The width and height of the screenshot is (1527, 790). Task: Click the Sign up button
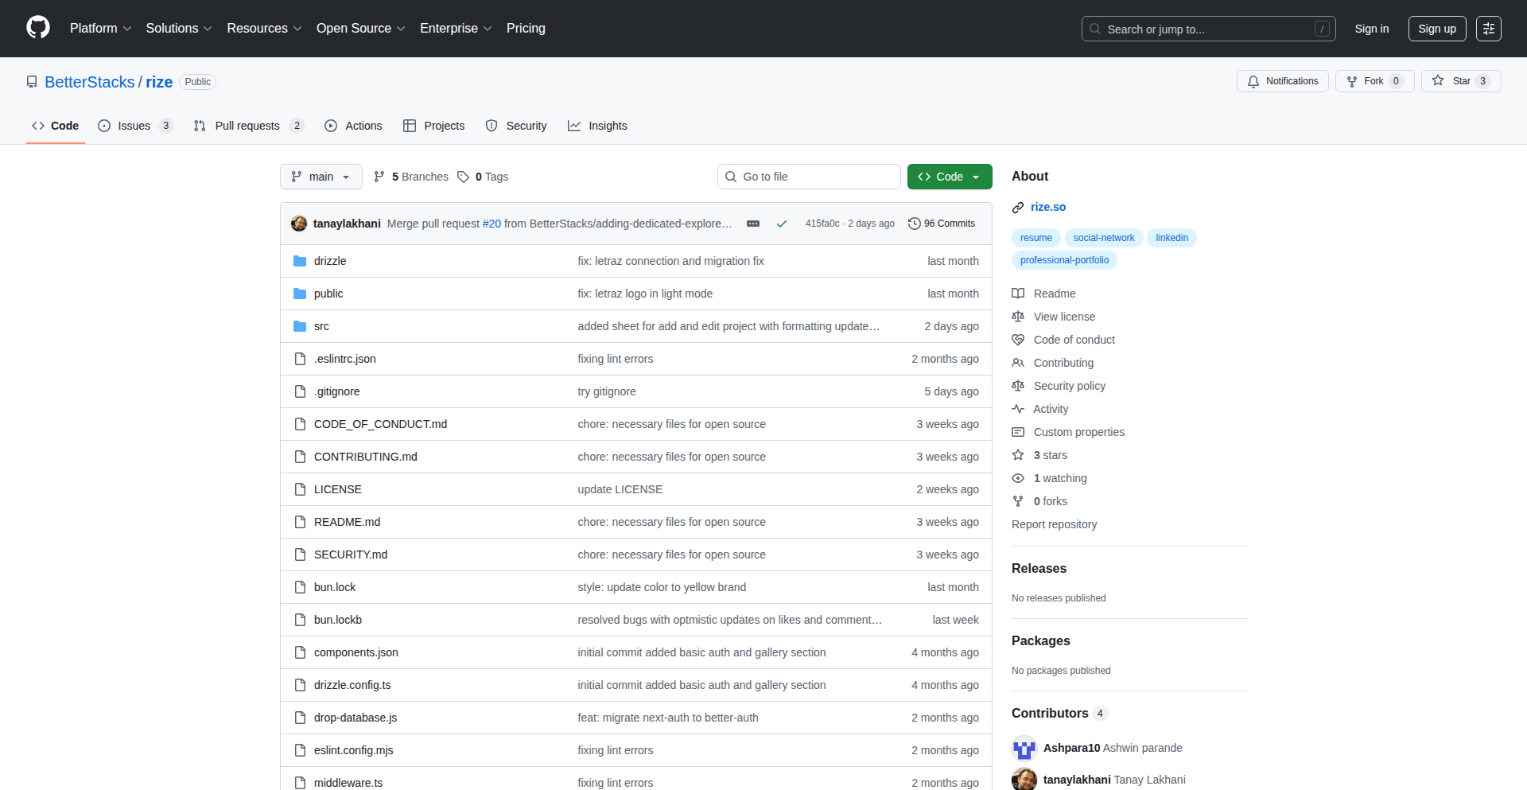tap(1436, 29)
